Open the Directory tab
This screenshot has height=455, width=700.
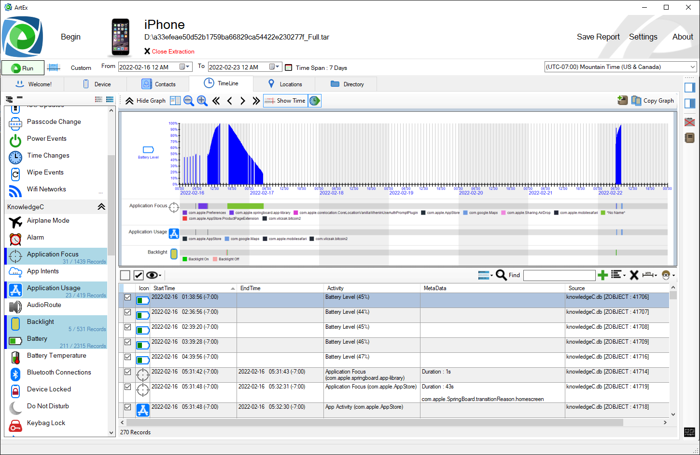347,84
